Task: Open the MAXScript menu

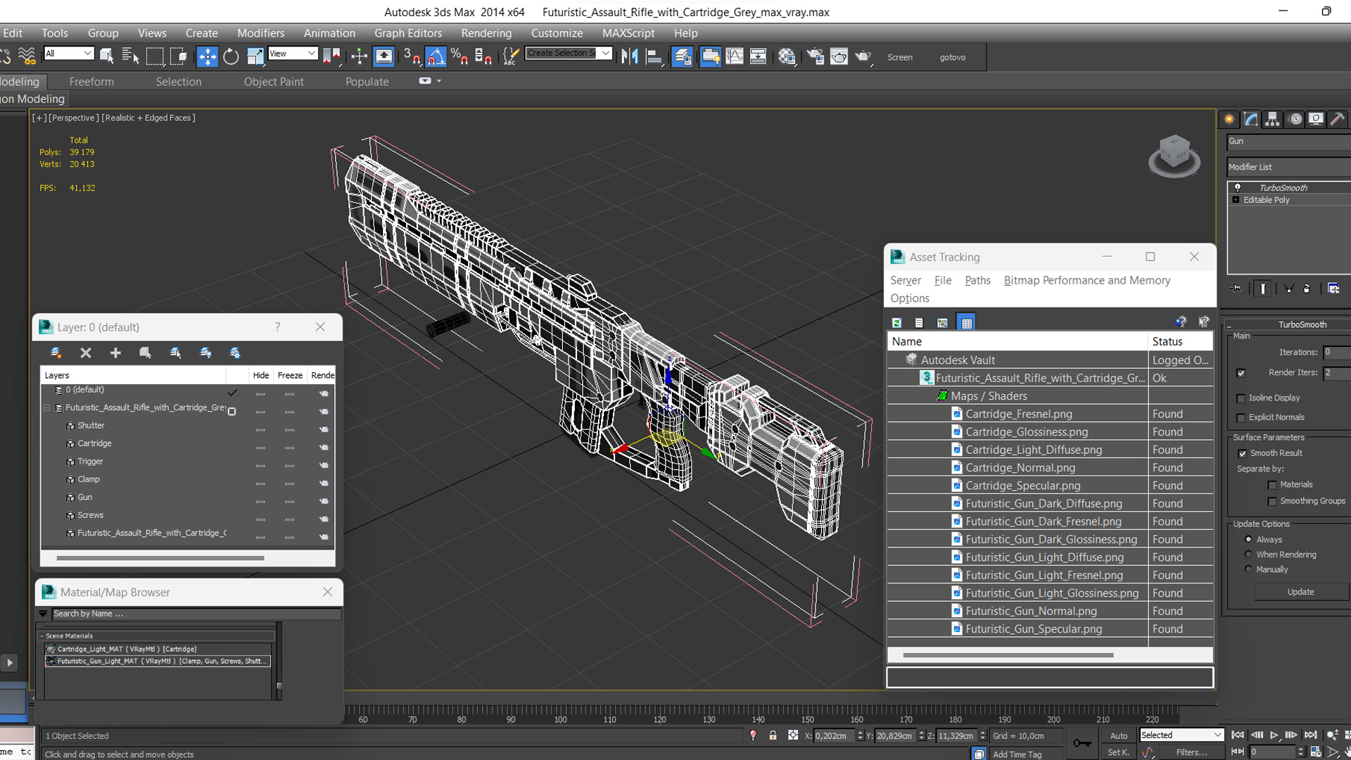Action: click(628, 33)
